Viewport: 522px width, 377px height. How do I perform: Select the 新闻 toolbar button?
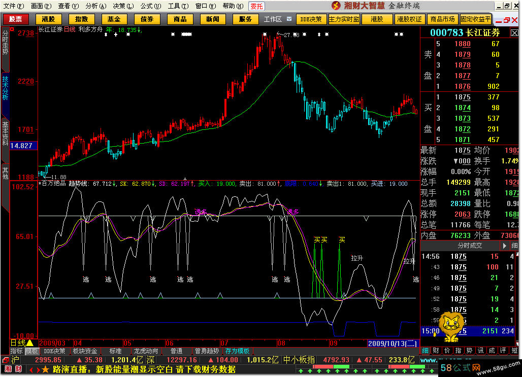point(213,19)
